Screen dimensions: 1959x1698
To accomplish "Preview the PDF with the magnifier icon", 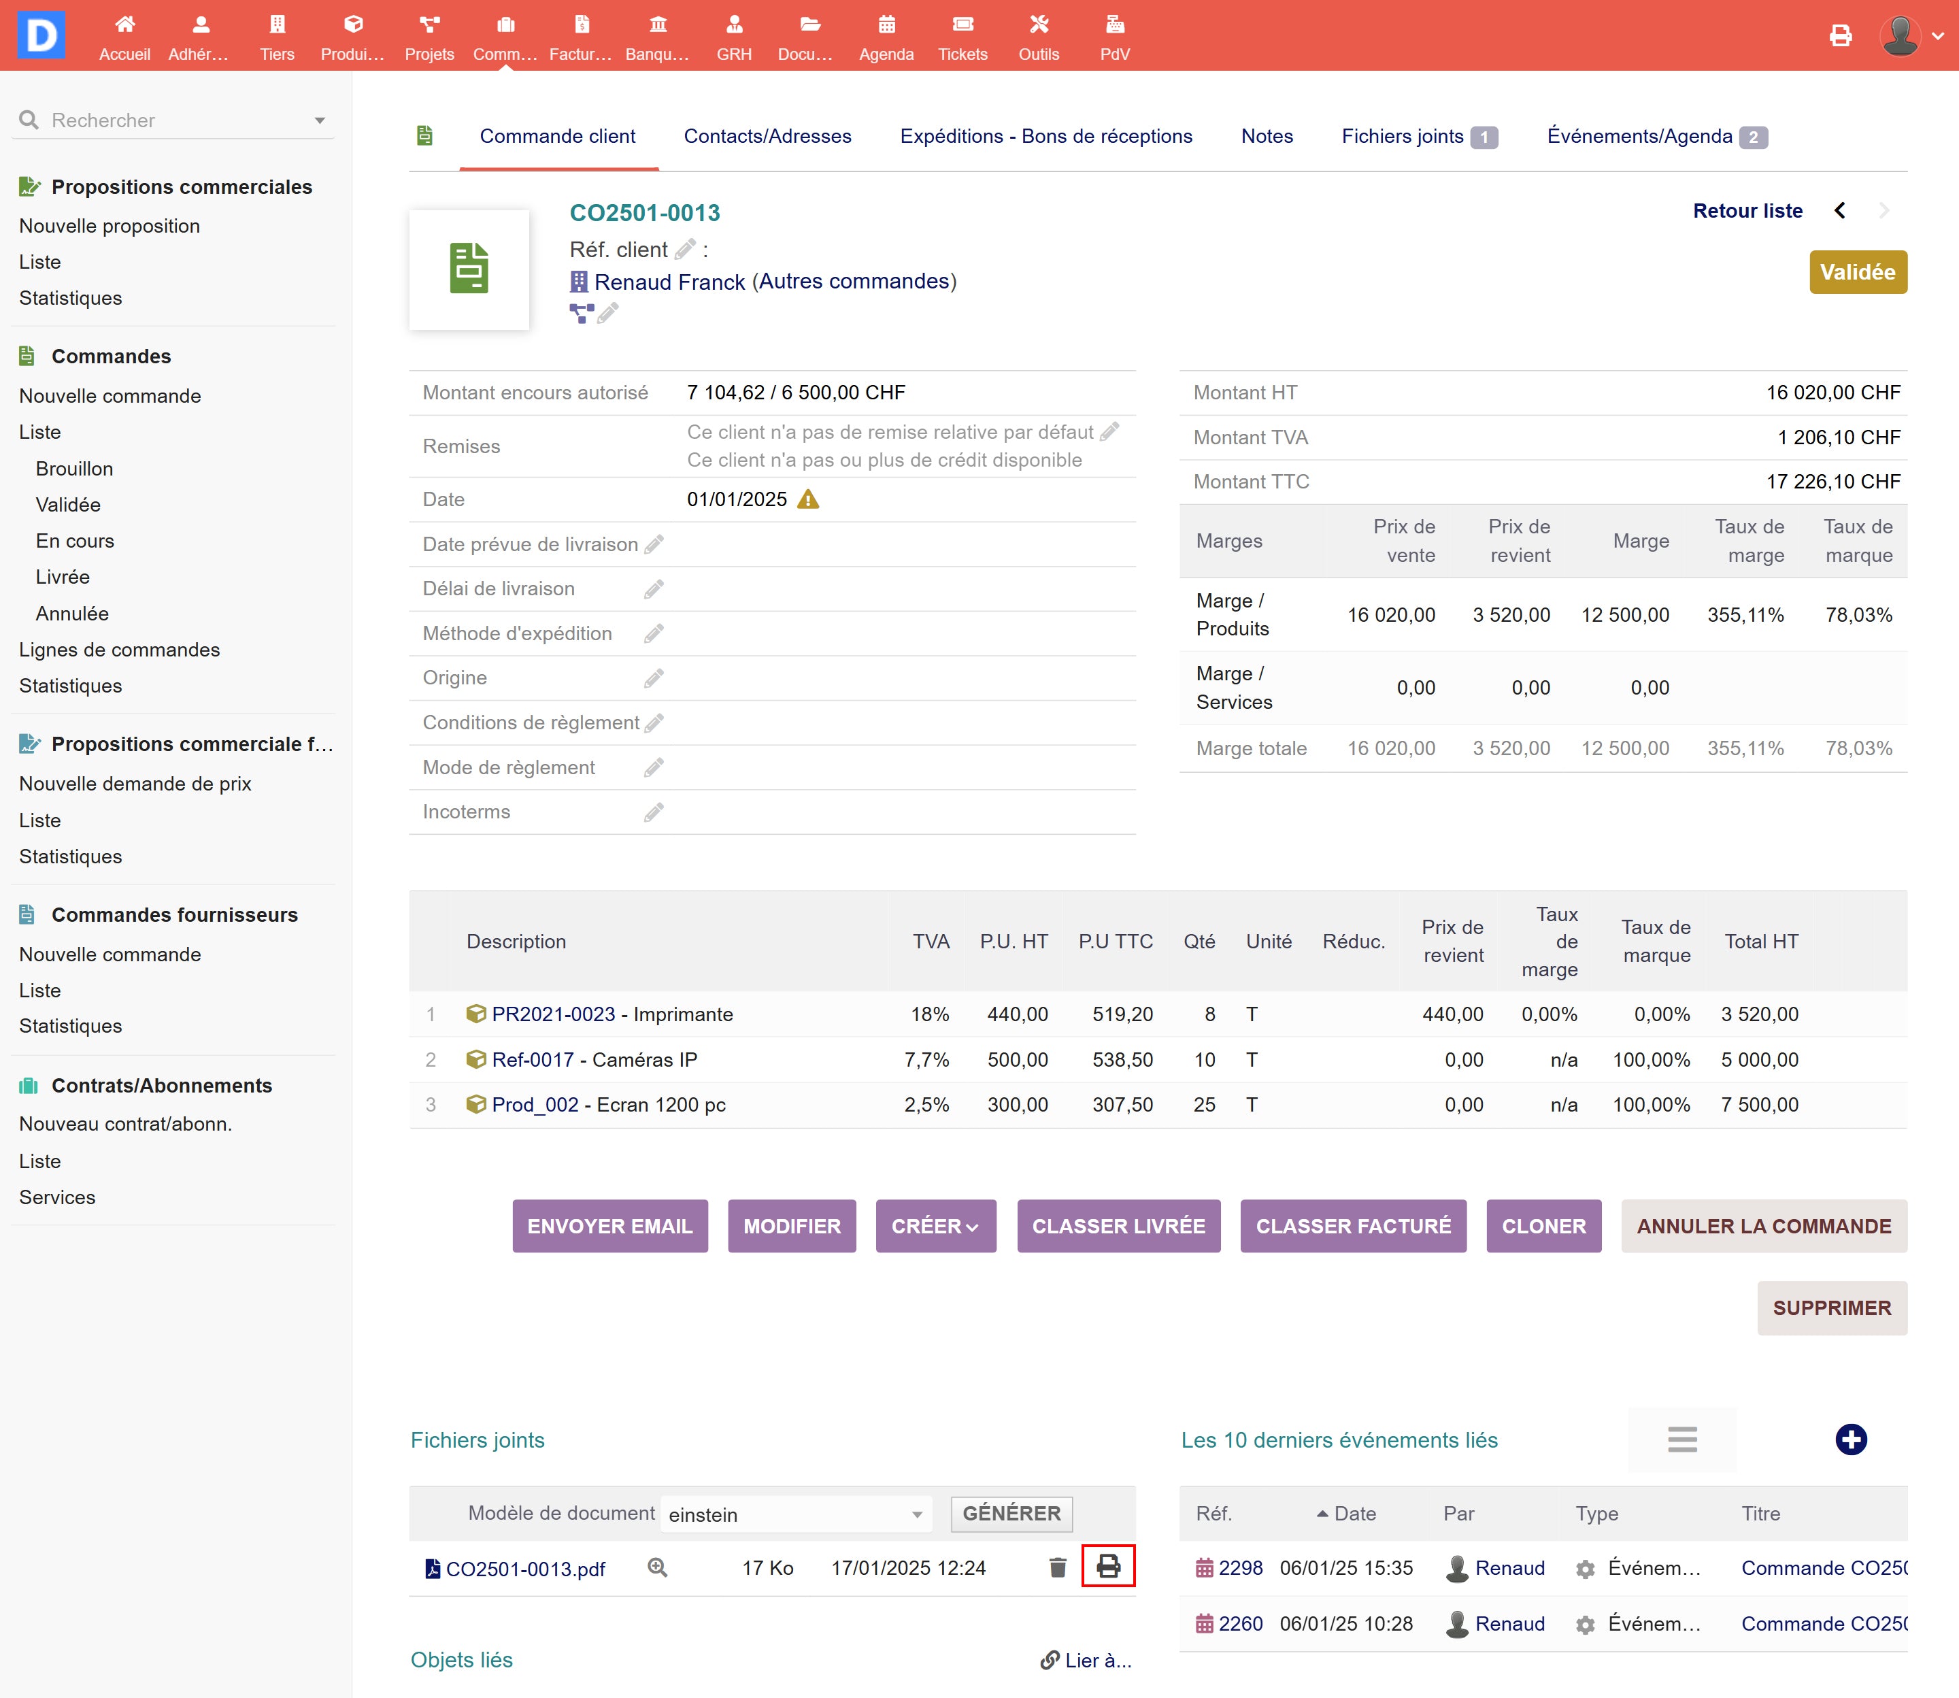I will click(x=656, y=1567).
